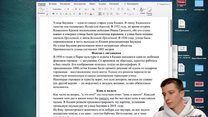Select the NikitaZorin.java file on desktop
Image resolution: width=208 pixels, height=117 pixels.
[182, 25]
